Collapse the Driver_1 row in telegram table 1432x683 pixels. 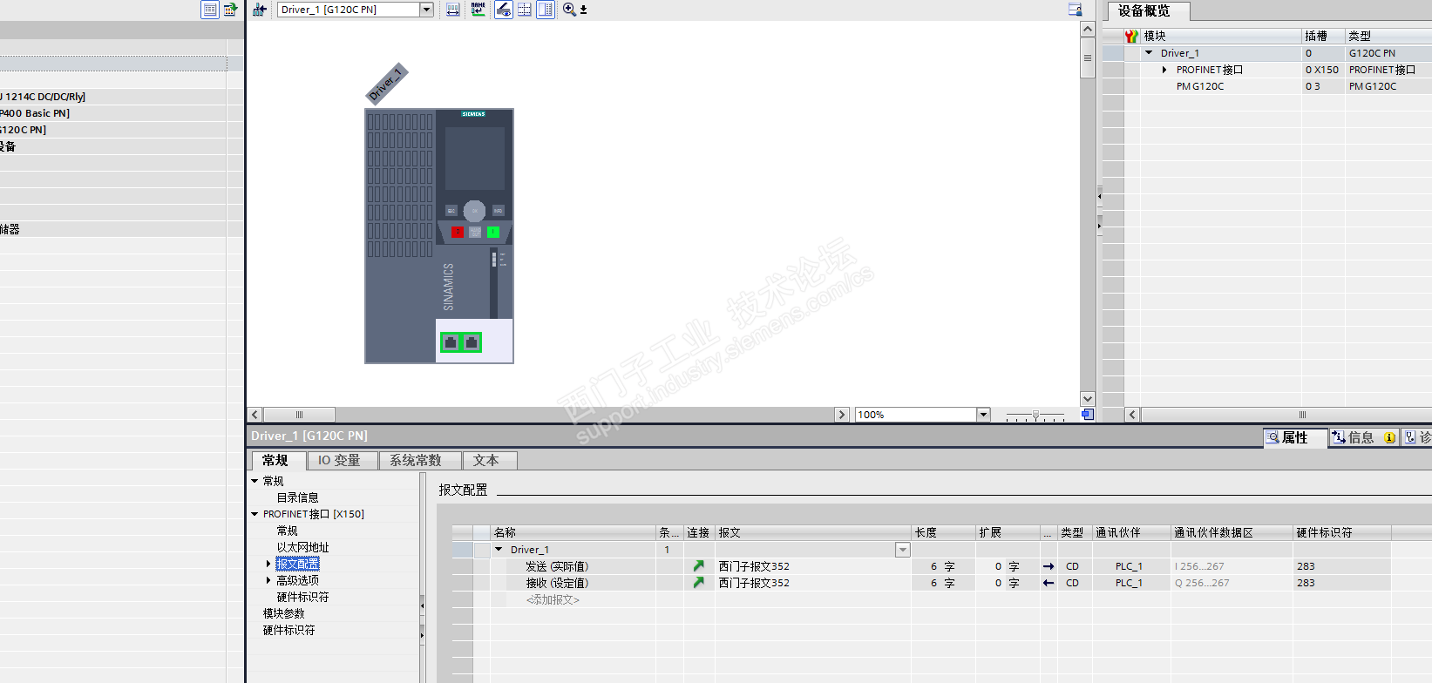[499, 550]
